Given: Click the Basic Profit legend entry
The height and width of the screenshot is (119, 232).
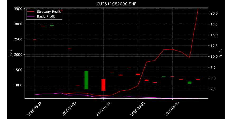Looking at the screenshot, I should coord(41,16).
